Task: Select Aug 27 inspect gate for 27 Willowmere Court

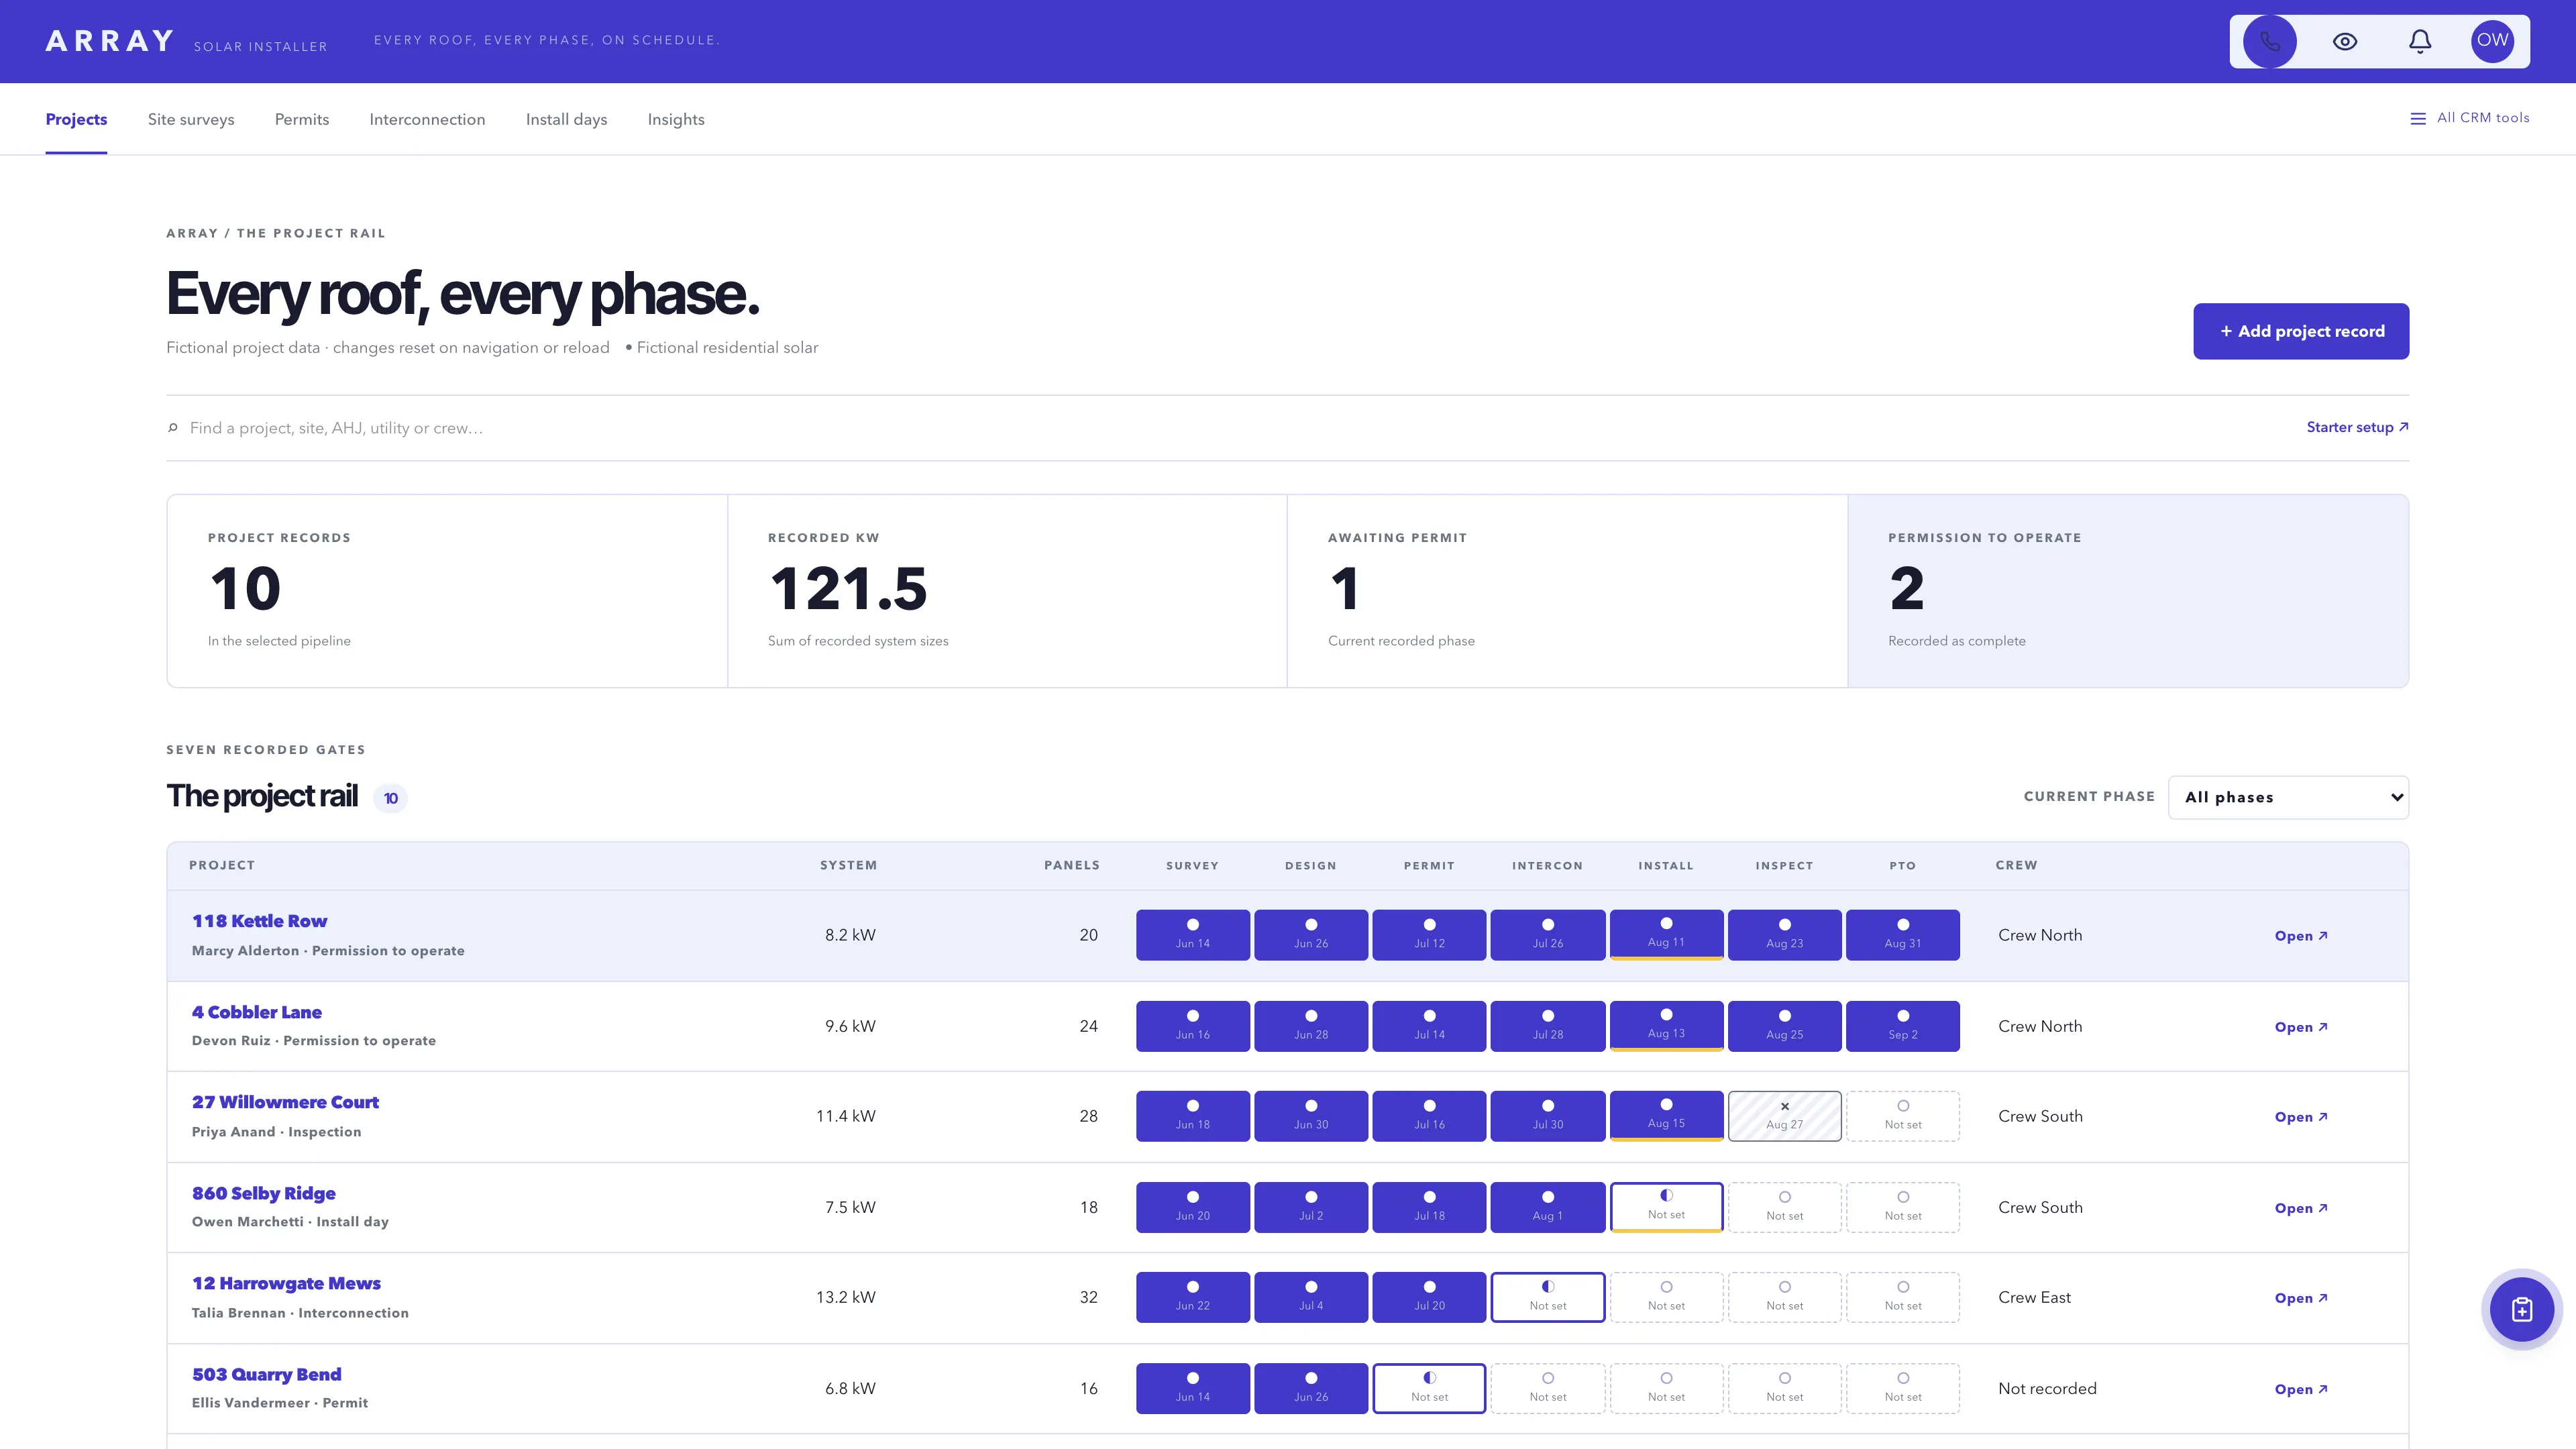Action: (1784, 1116)
